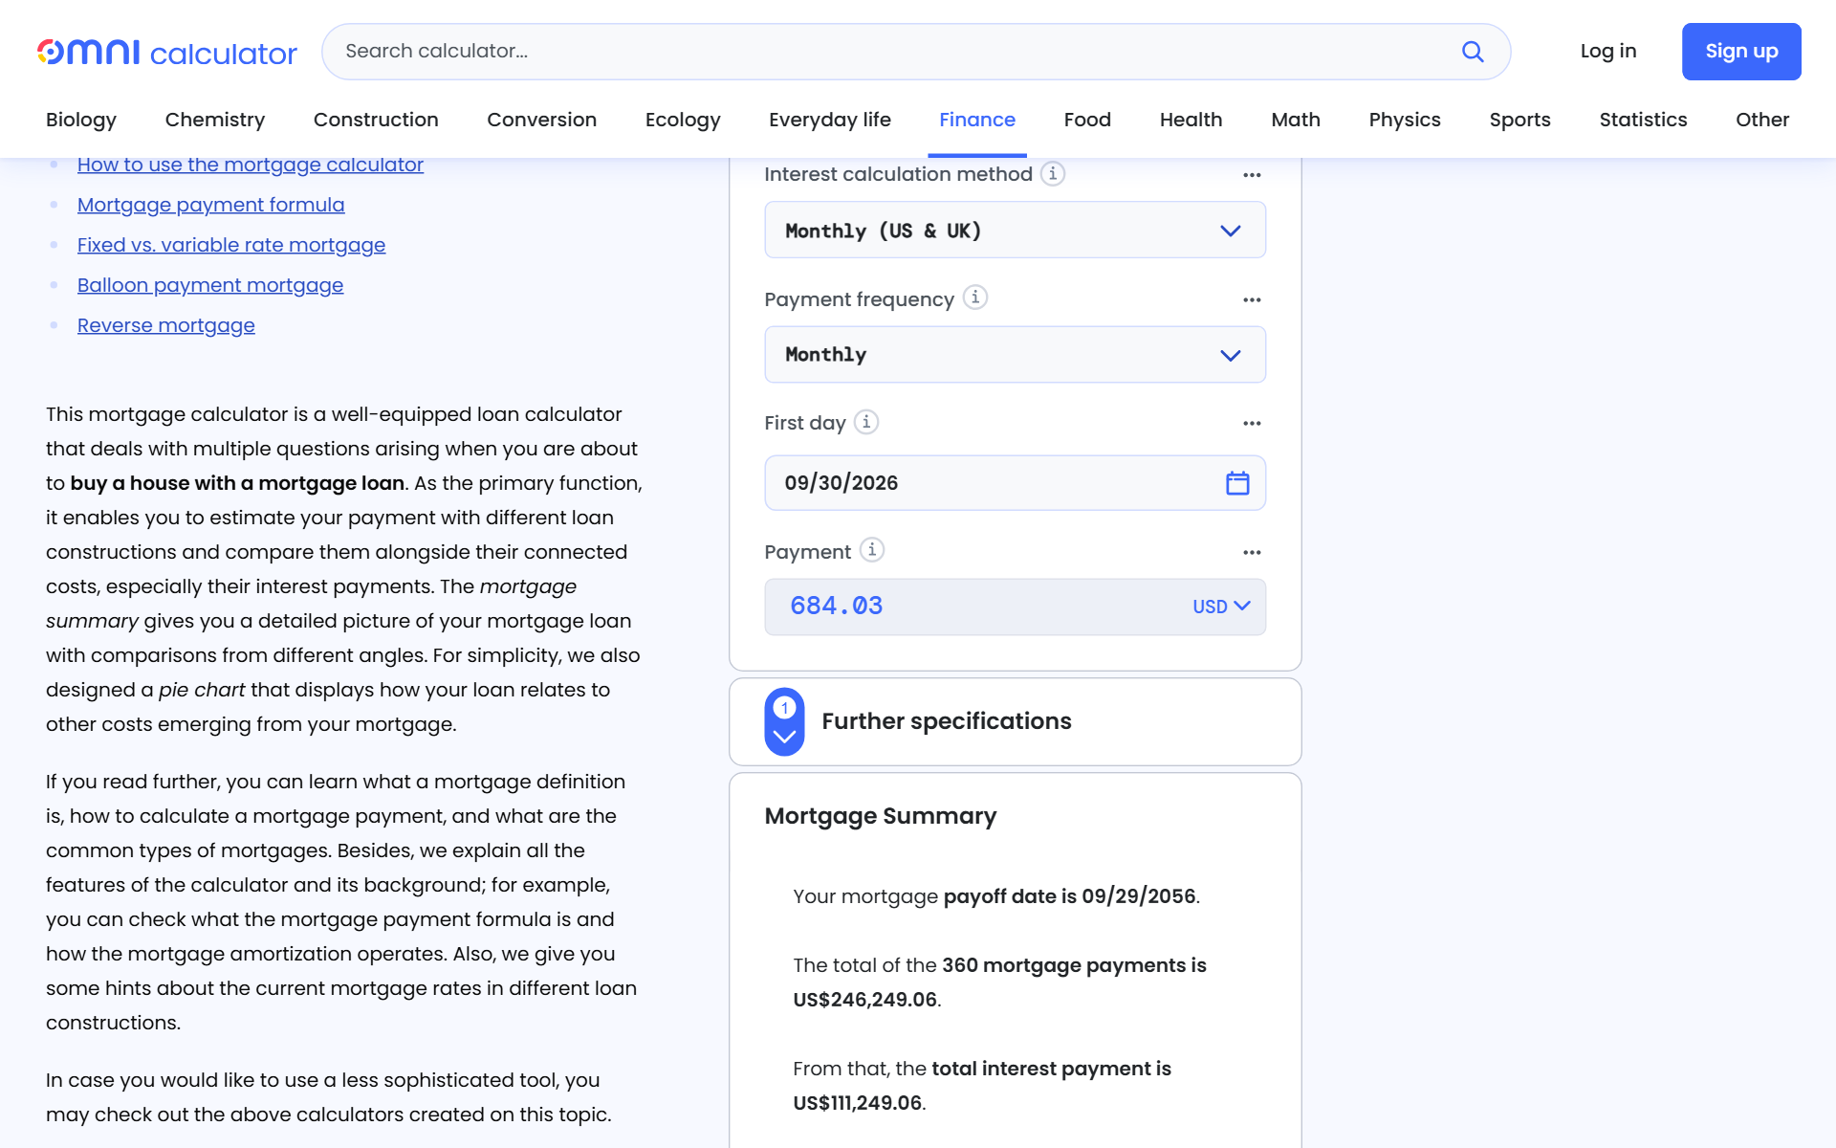Open Fixed vs. variable rate mortgage link
Viewport: 1836px width, 1148px height.
pos(231,245)
